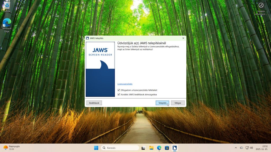The height and width of the screenshot is (152, 271).
Task: Open the JAWS installer from the taskbar
Action: (x=175, y=148)
